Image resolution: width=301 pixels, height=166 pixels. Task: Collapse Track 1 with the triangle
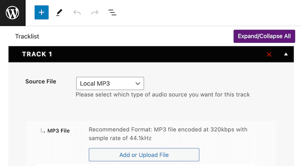point(286,54)
